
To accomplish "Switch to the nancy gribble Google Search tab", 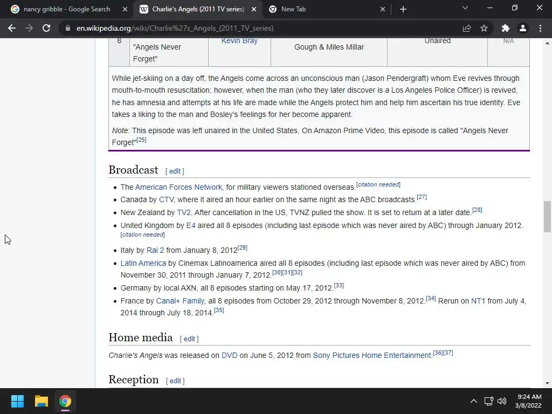I will [67, 9].
